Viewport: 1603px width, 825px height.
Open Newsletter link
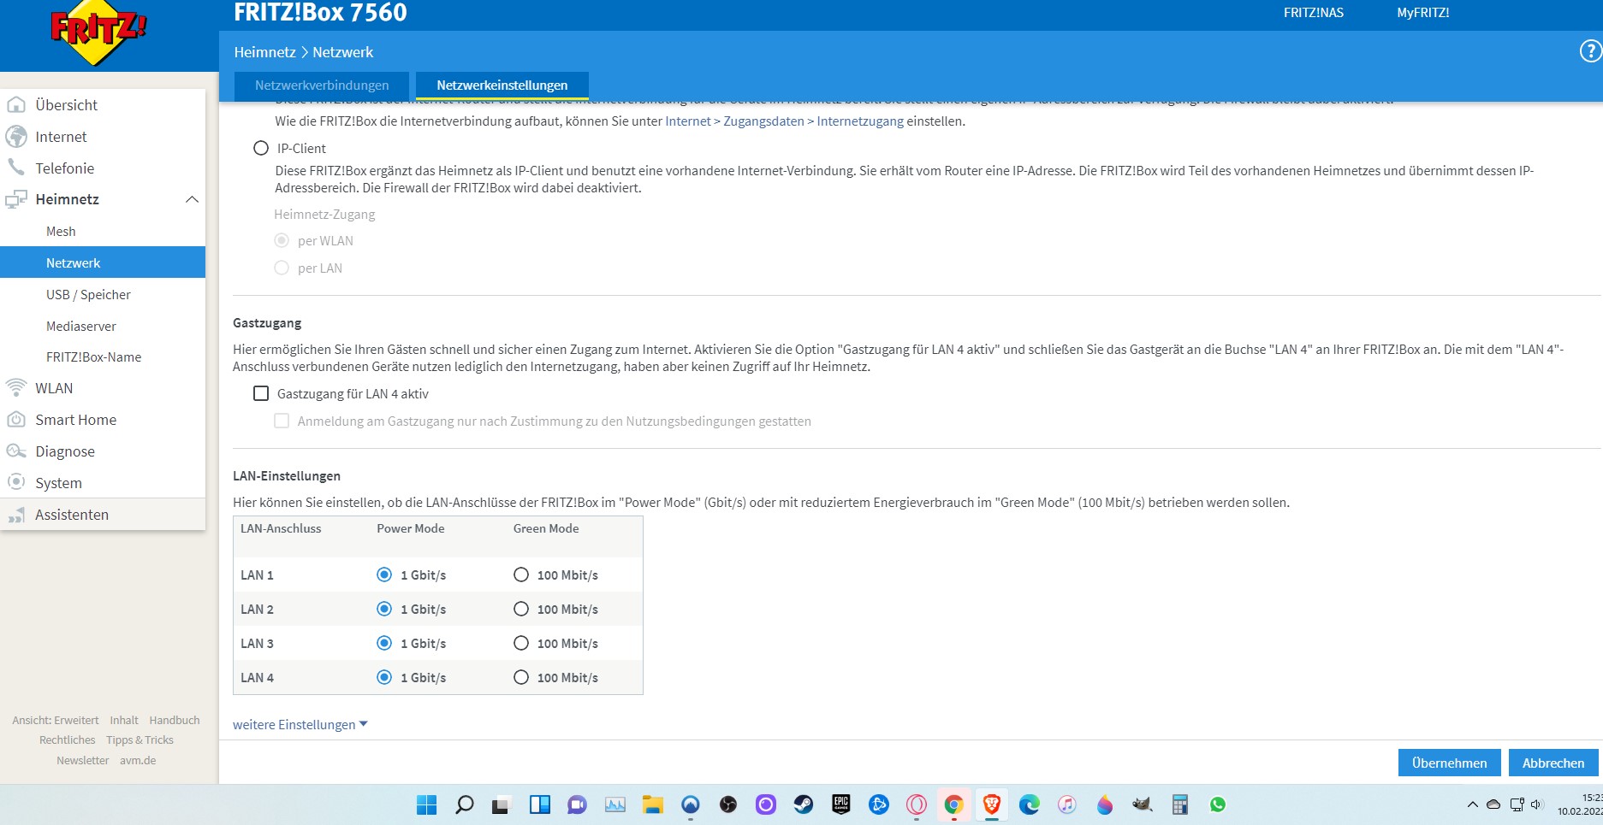click(x=83, y=761)
